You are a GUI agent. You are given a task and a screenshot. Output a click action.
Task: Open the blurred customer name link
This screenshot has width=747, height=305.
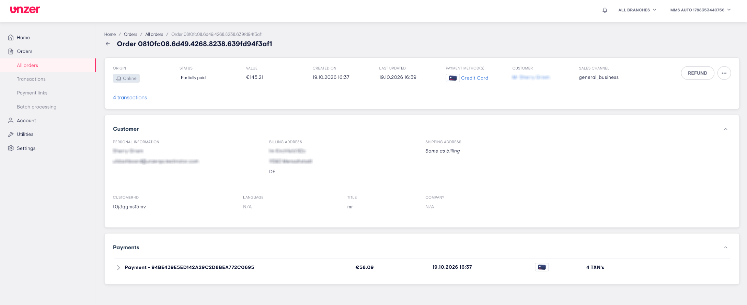pos(530,77)
